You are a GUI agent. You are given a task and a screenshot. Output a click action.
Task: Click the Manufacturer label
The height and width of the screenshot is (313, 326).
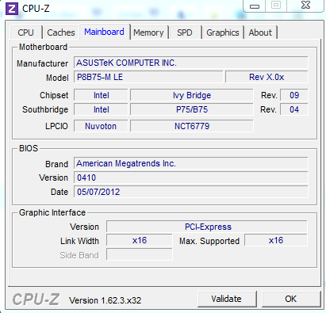tap(42, 63)
